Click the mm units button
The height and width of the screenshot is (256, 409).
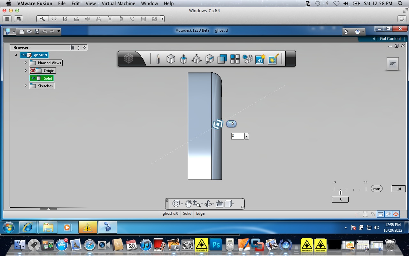(377, 189)
